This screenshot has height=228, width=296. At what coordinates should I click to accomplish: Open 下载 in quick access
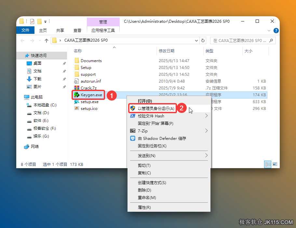pos(37,79)
